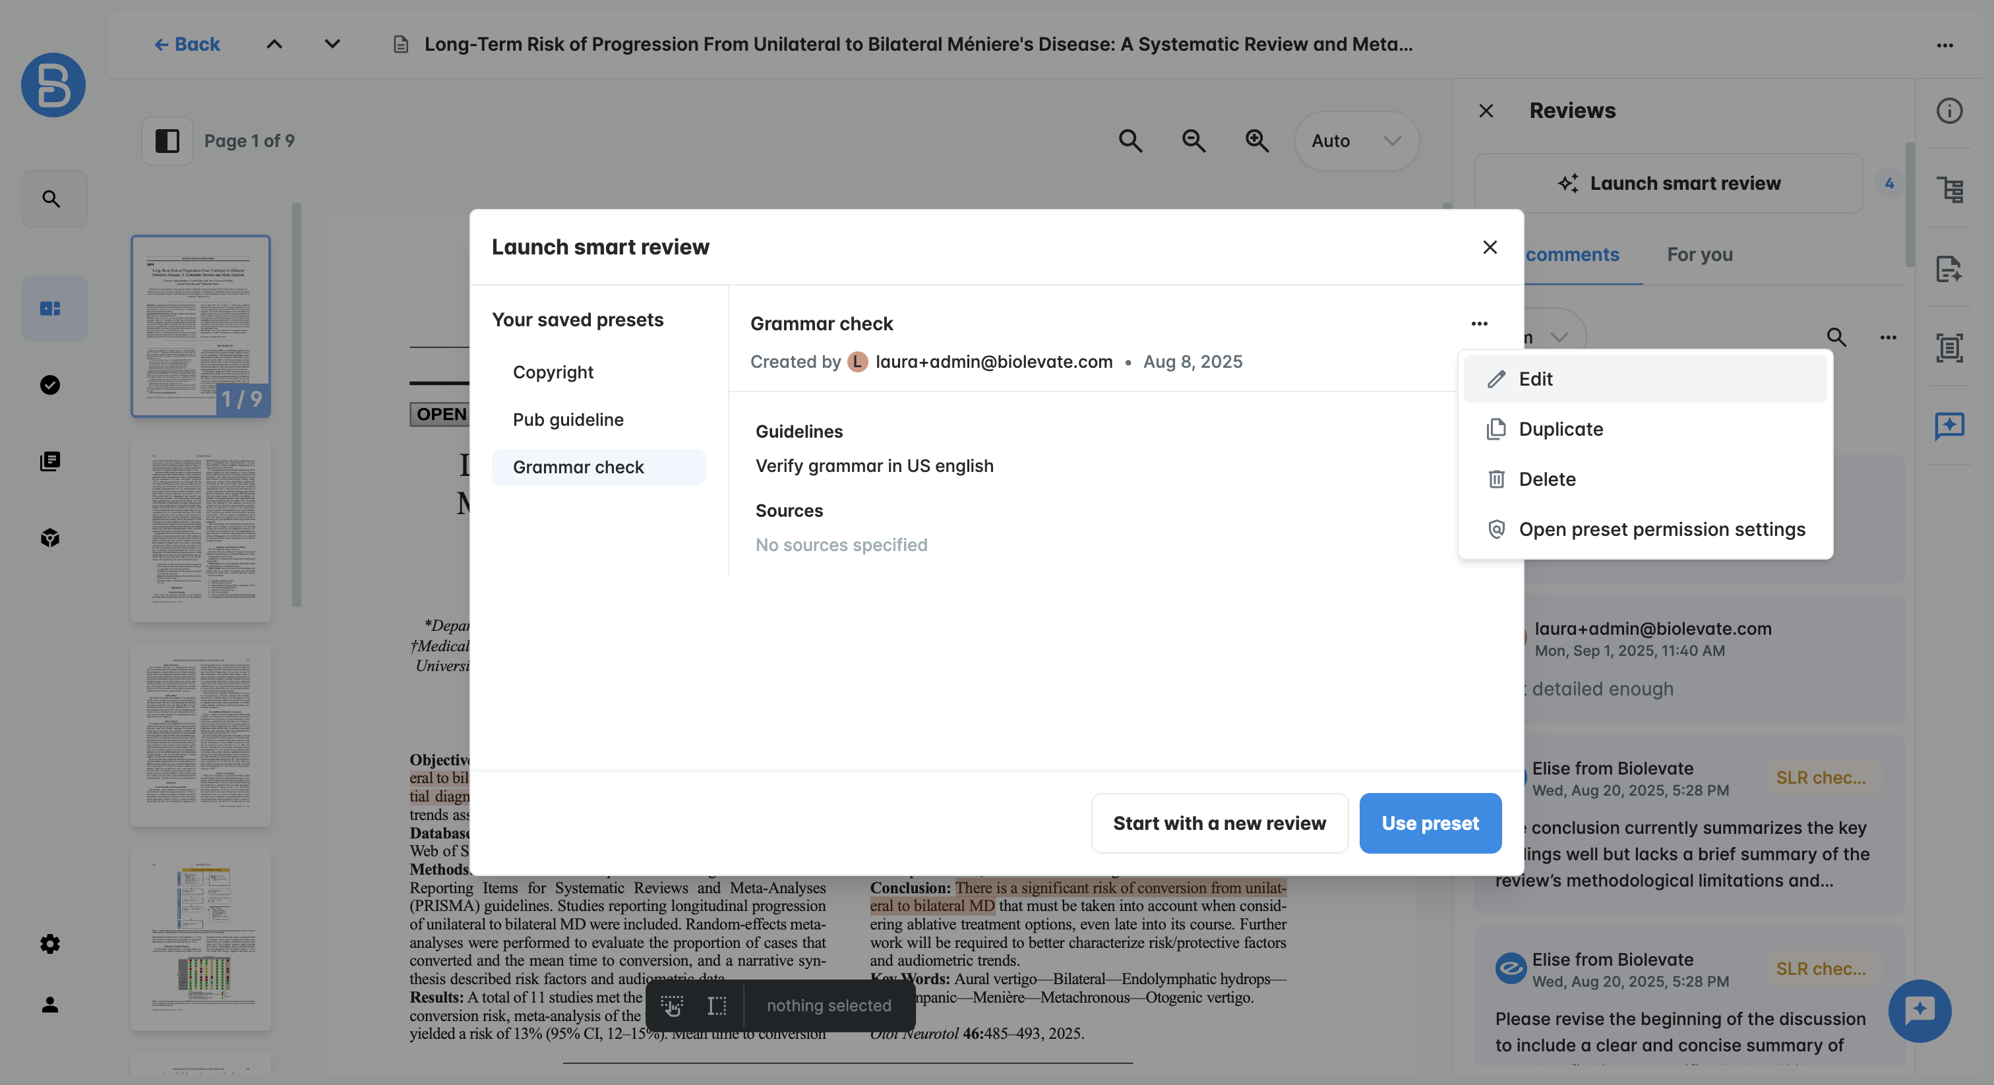The image size is (1994, 1085).
Task: Click the thumbnail panel scrollbar
Action: 297,405
